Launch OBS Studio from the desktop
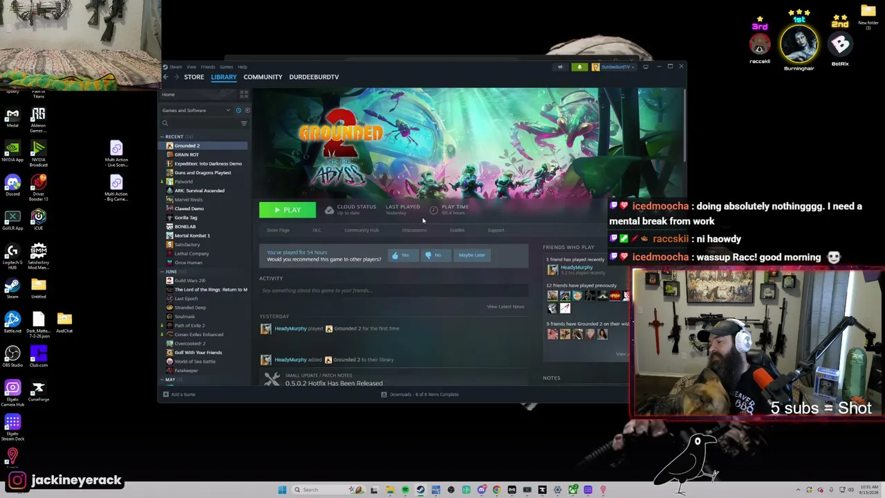This screenshot has width=885, height=498. (x=12, y=356)
